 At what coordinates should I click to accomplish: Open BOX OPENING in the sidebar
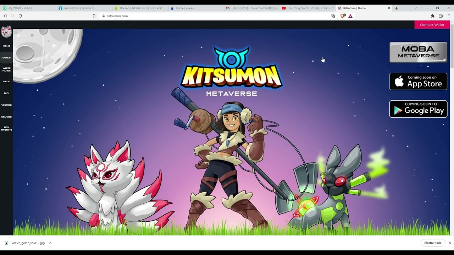[x=6, y=129]
